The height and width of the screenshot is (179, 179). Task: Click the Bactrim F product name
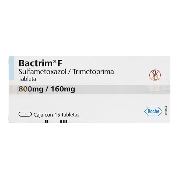(x=40, y=63)
